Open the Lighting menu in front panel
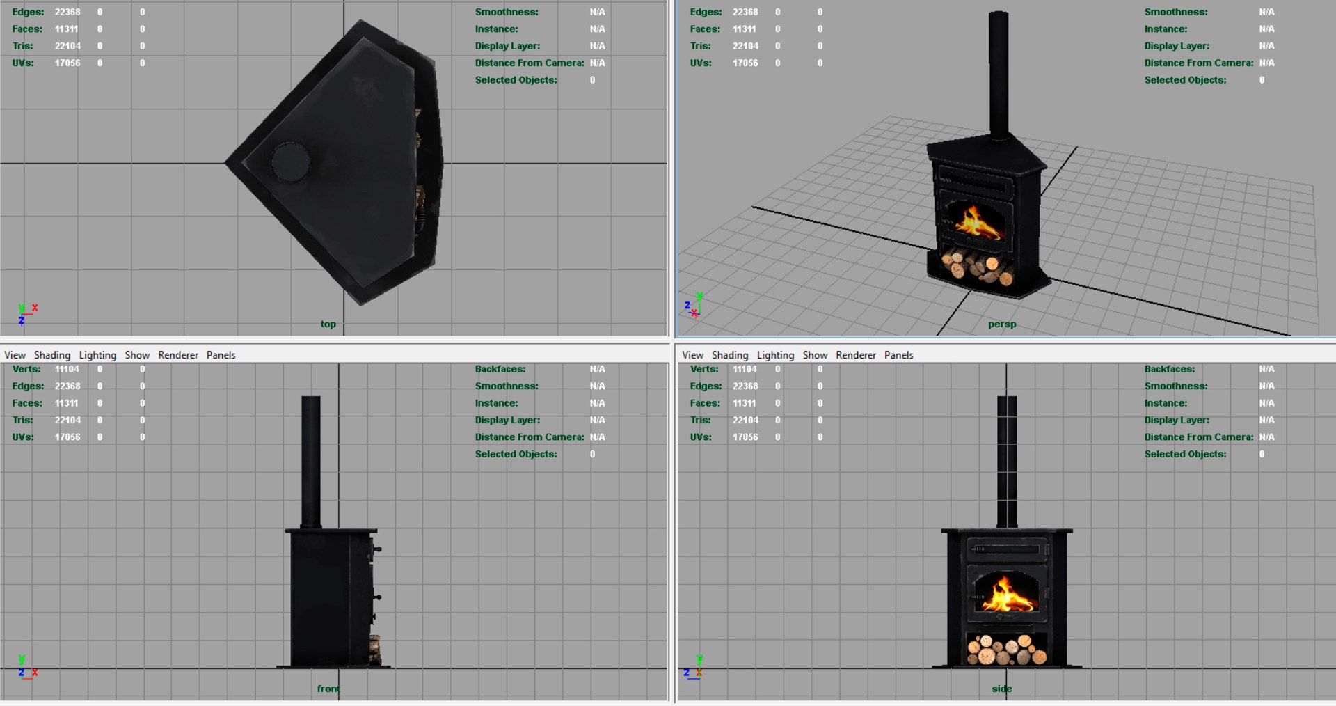The width and height of the screenshot is (1336, 706). pyautogui.click(x=97, y=355)
